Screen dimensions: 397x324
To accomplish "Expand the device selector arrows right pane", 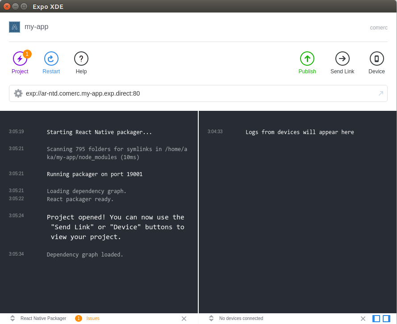I will pos(211,319).
